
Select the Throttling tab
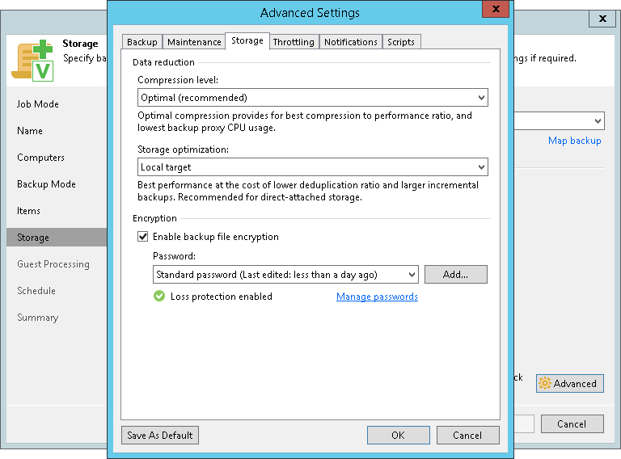[294, 42]
